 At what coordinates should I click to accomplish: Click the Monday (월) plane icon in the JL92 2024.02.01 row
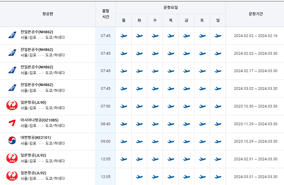tap(124, 159)
